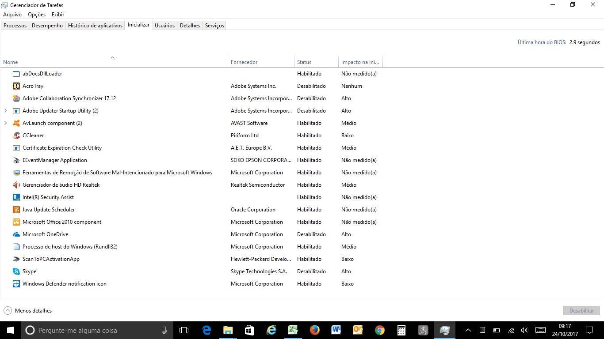Click the Intel(R) Security Assist icon
This screenshot has width=604, height=339.
click(16, 197)
